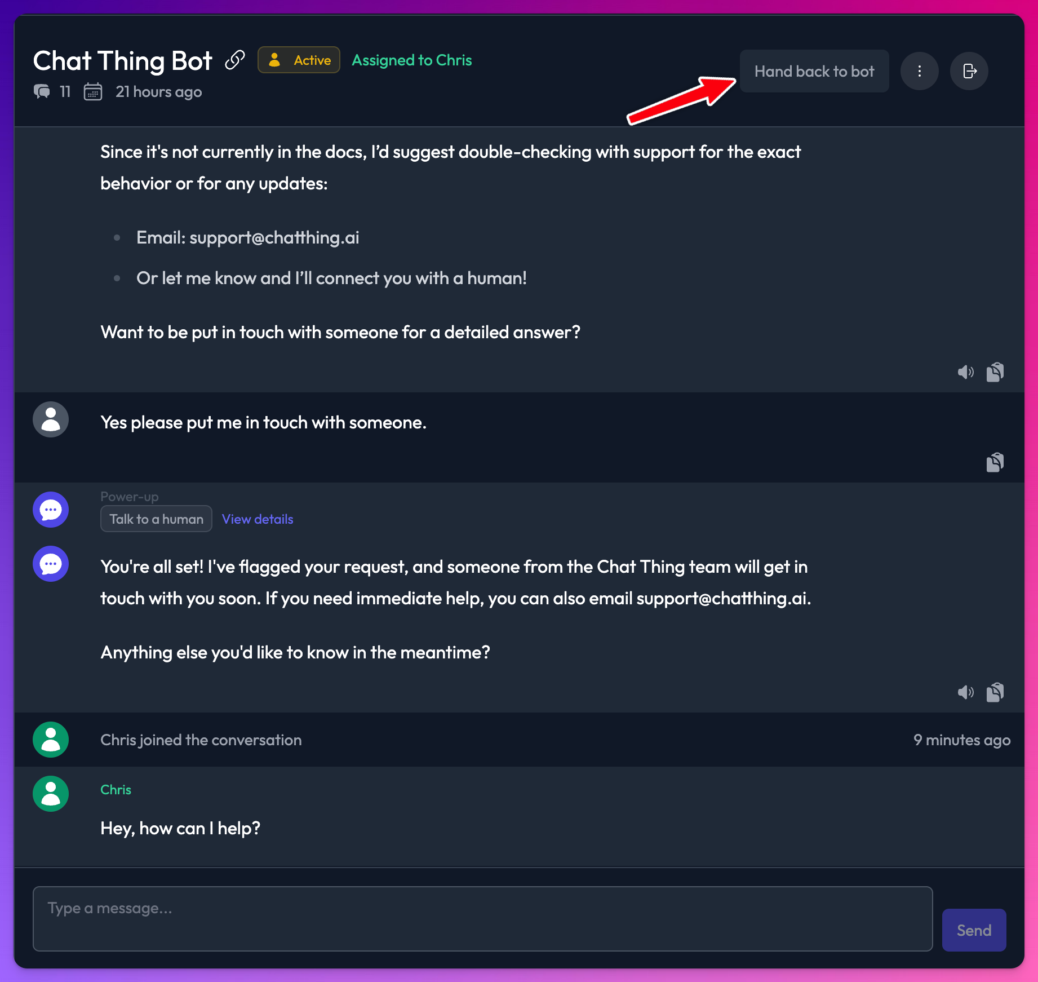Image resolution: width=1038 pixels, height=982 pixels.
Task: Click Chris's green avatar
Action: pos(50,794)
